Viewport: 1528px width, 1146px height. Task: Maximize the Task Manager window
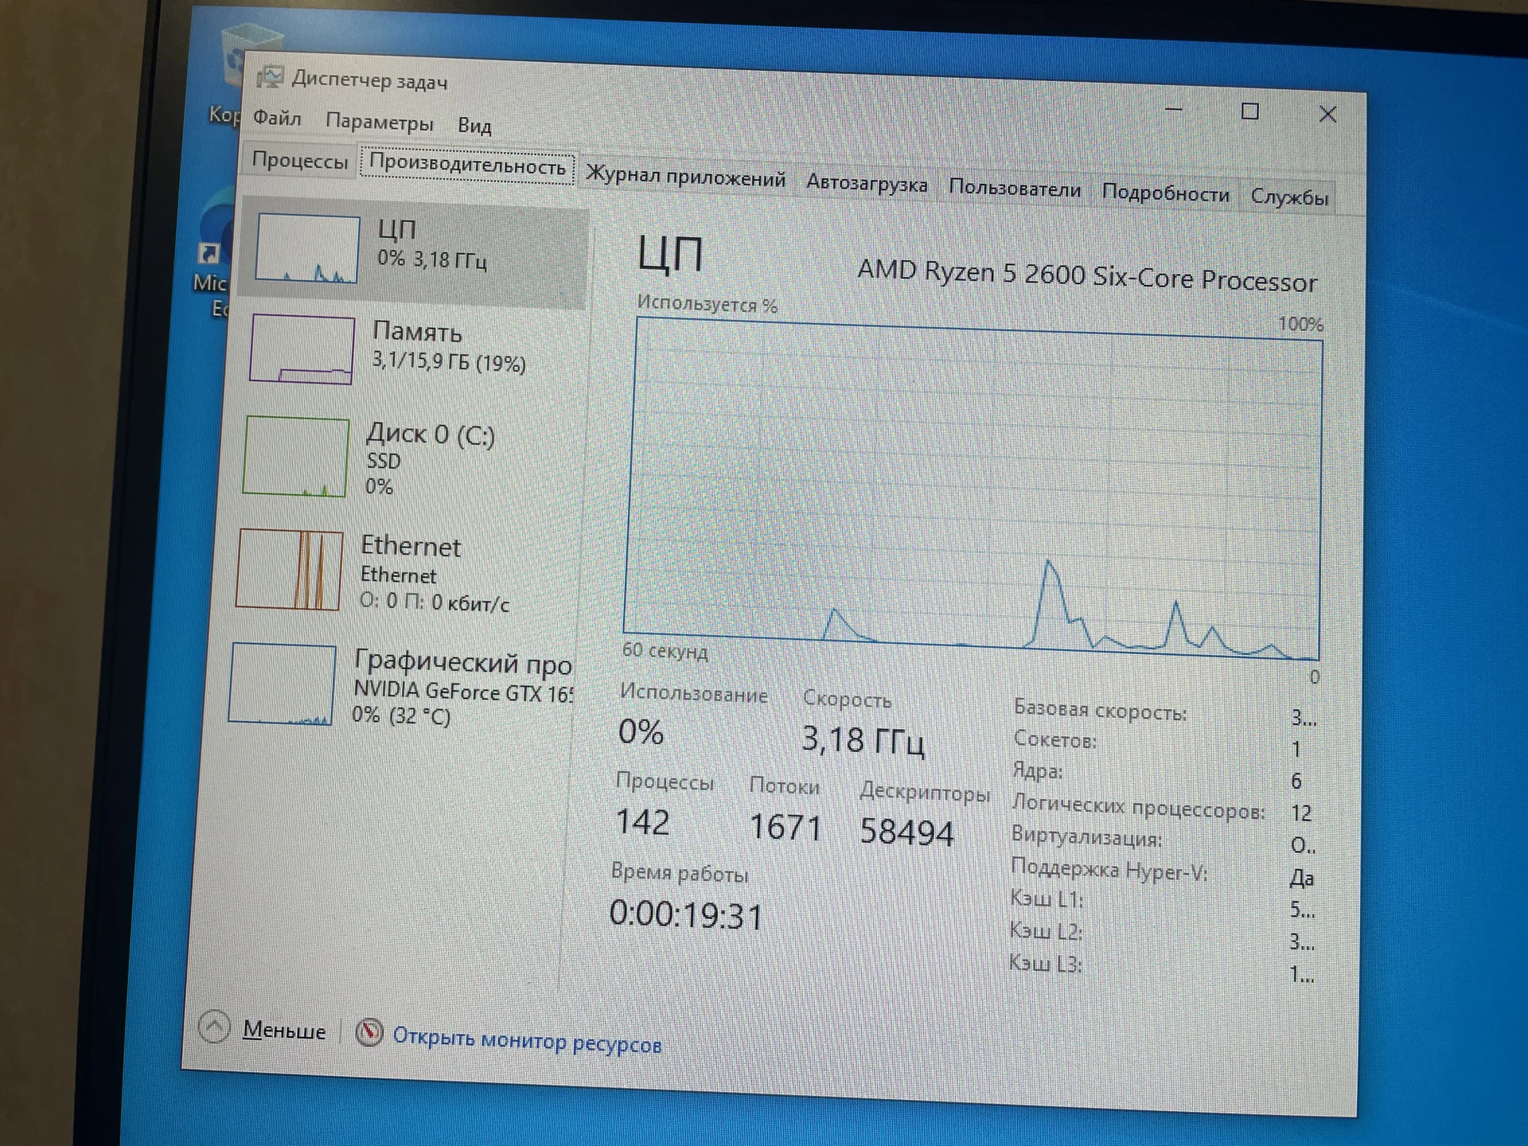pos(1250,111)
